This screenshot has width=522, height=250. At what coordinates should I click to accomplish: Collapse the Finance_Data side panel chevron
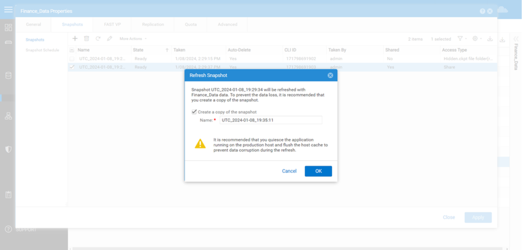coord(516,39)
